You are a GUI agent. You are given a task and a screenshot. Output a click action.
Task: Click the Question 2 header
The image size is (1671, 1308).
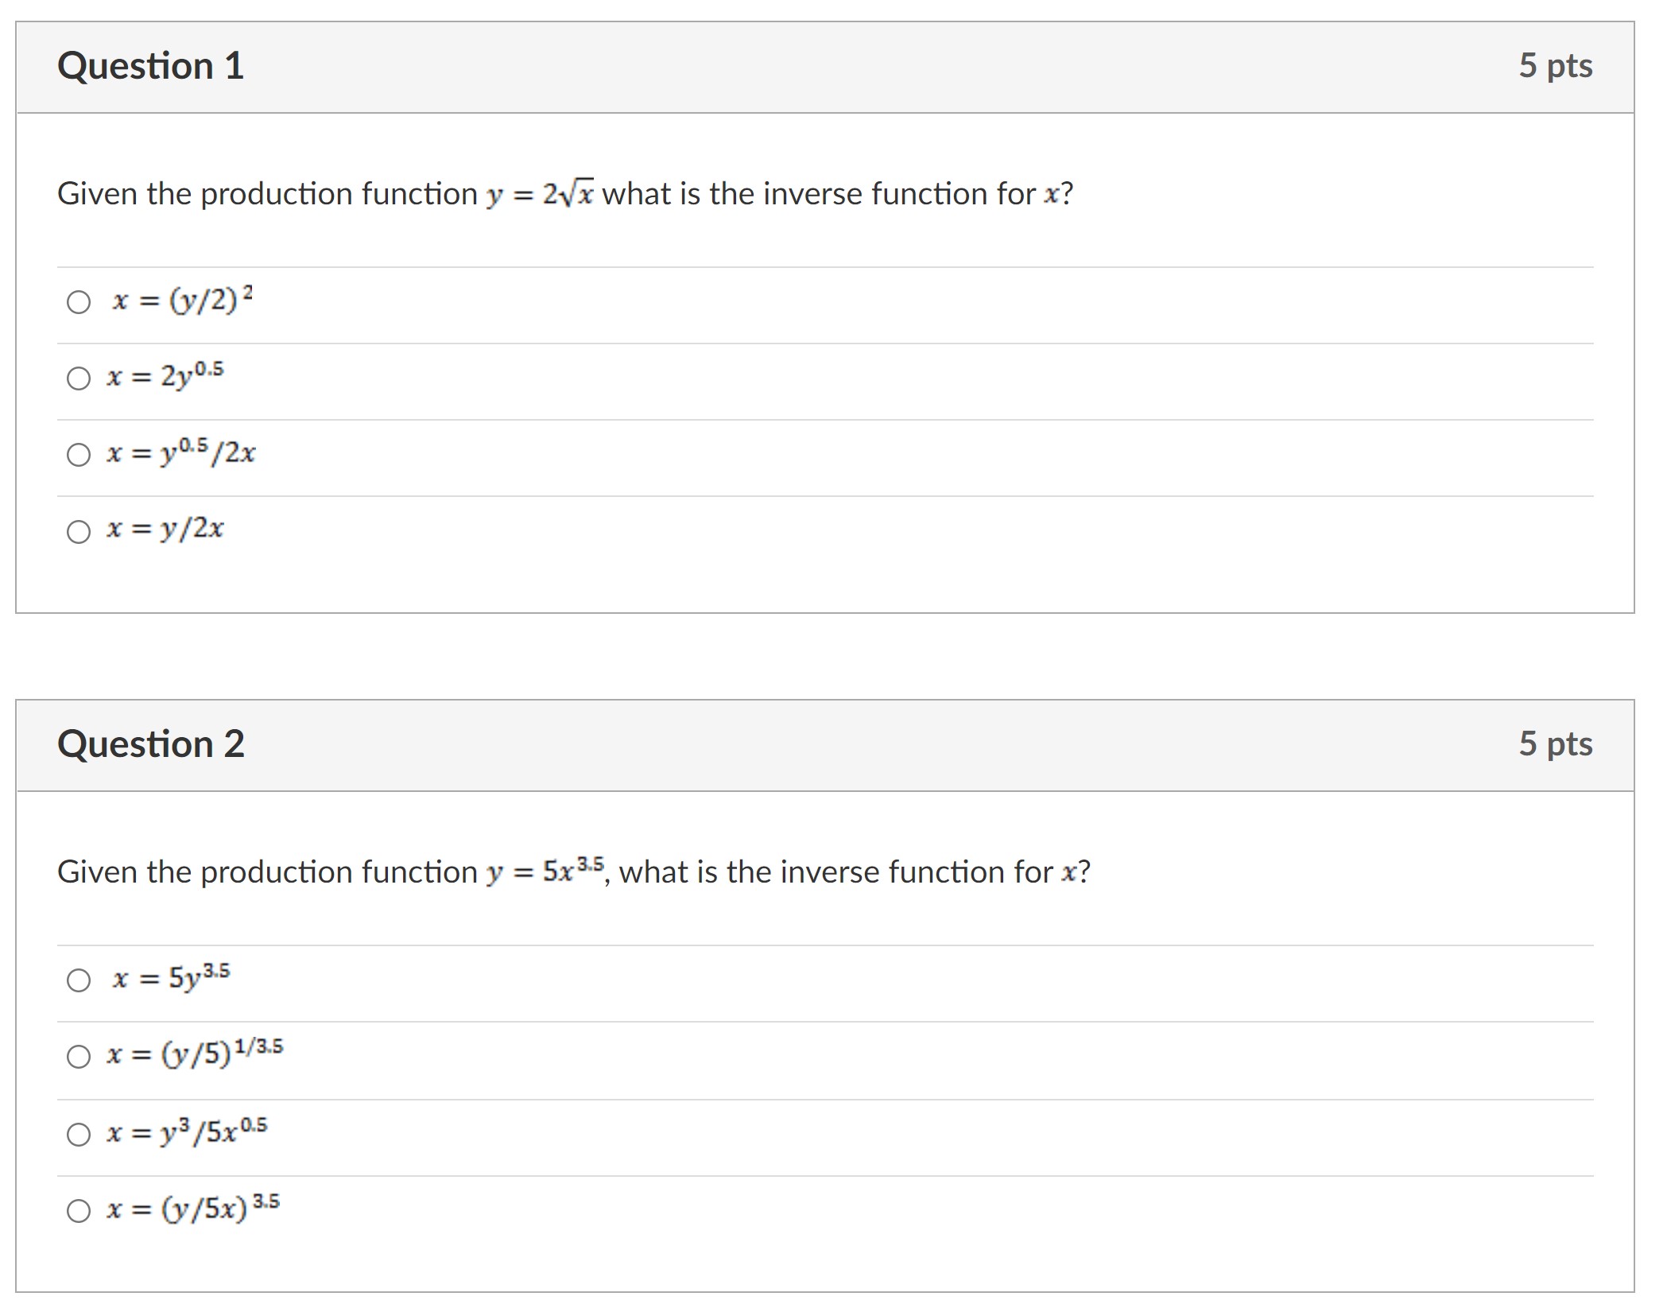(x=152, y=745)
